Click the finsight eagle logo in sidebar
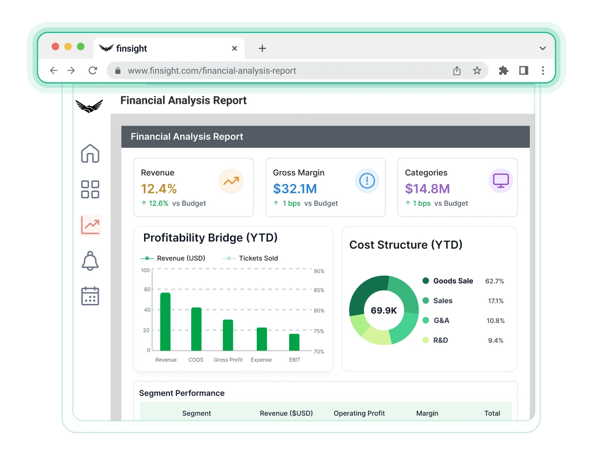 pyautogui.click(x=89, y=107)
